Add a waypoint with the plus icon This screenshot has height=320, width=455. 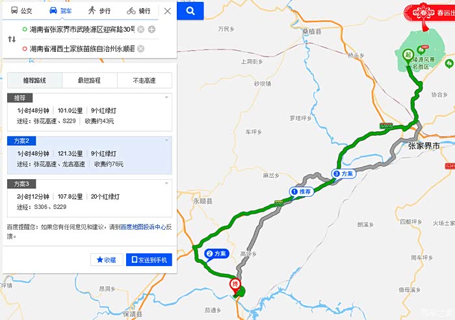pos(151,29)
